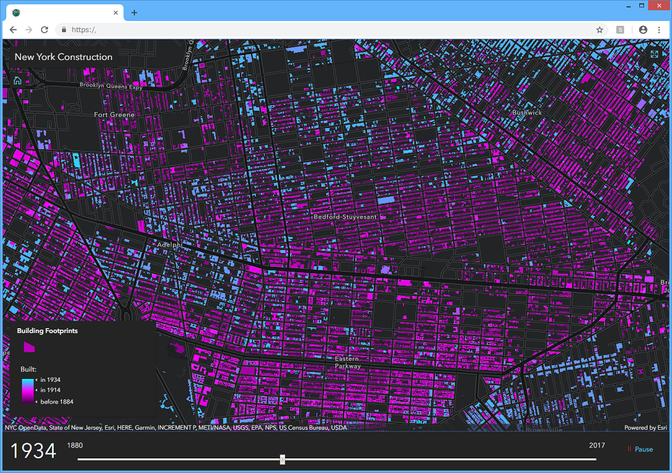
Task: Open the Chrome three-dot menu
Action: (659, 30)
